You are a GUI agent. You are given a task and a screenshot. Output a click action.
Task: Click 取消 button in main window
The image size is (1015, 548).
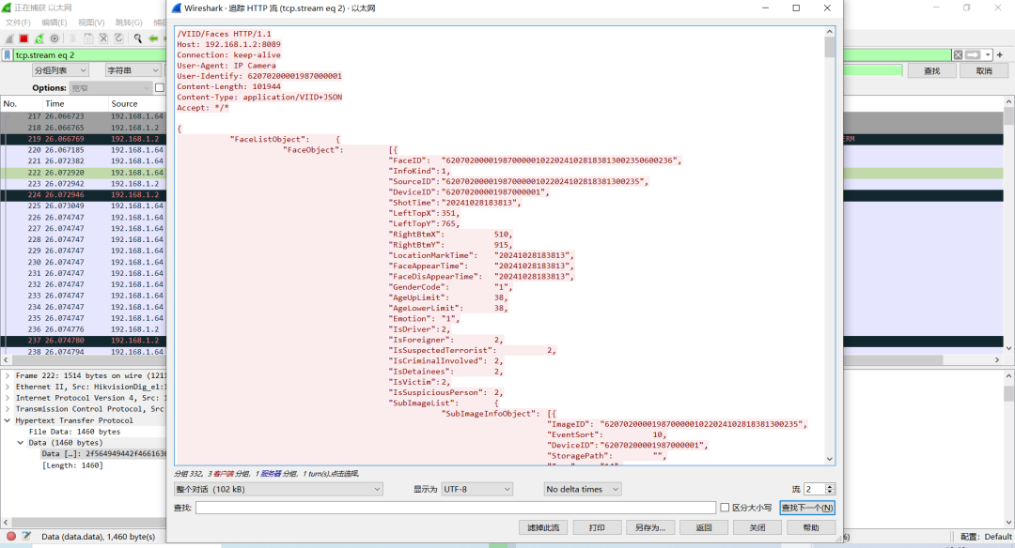pos(984,70)
